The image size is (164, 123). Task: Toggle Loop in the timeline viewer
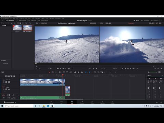click(x=137, y=68)
